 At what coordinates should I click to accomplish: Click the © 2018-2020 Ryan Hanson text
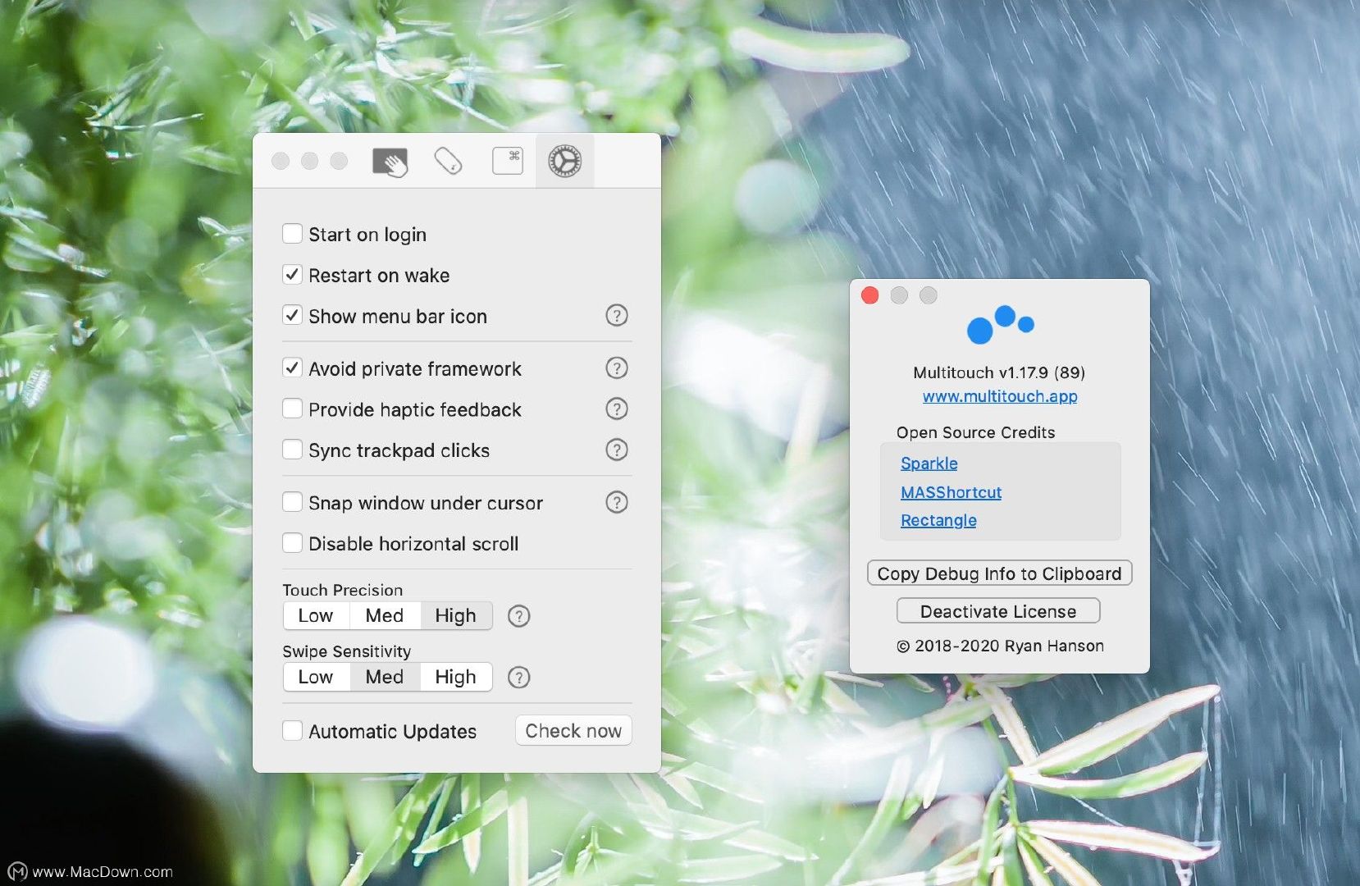[x=1000, y=646]
